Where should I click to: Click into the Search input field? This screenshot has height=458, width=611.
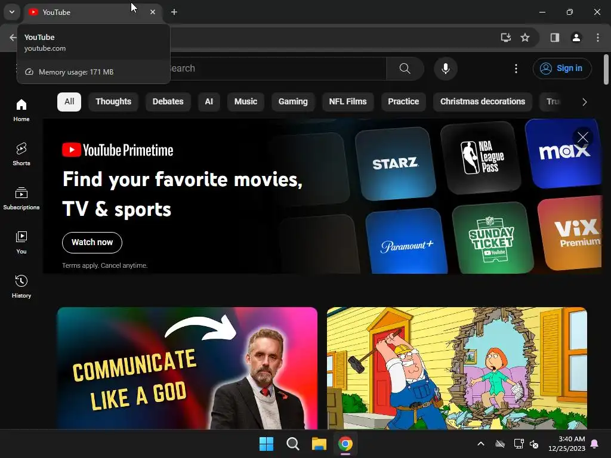click(278, 69)
